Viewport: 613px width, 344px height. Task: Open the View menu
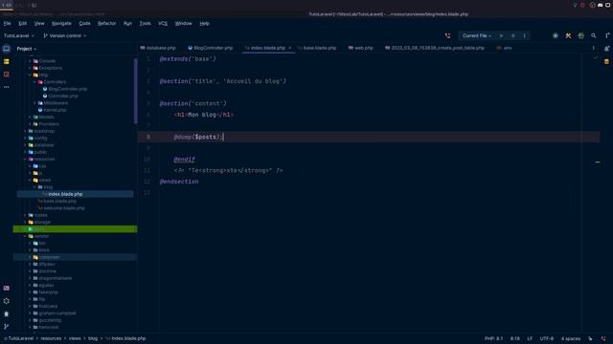coord(39,23)
